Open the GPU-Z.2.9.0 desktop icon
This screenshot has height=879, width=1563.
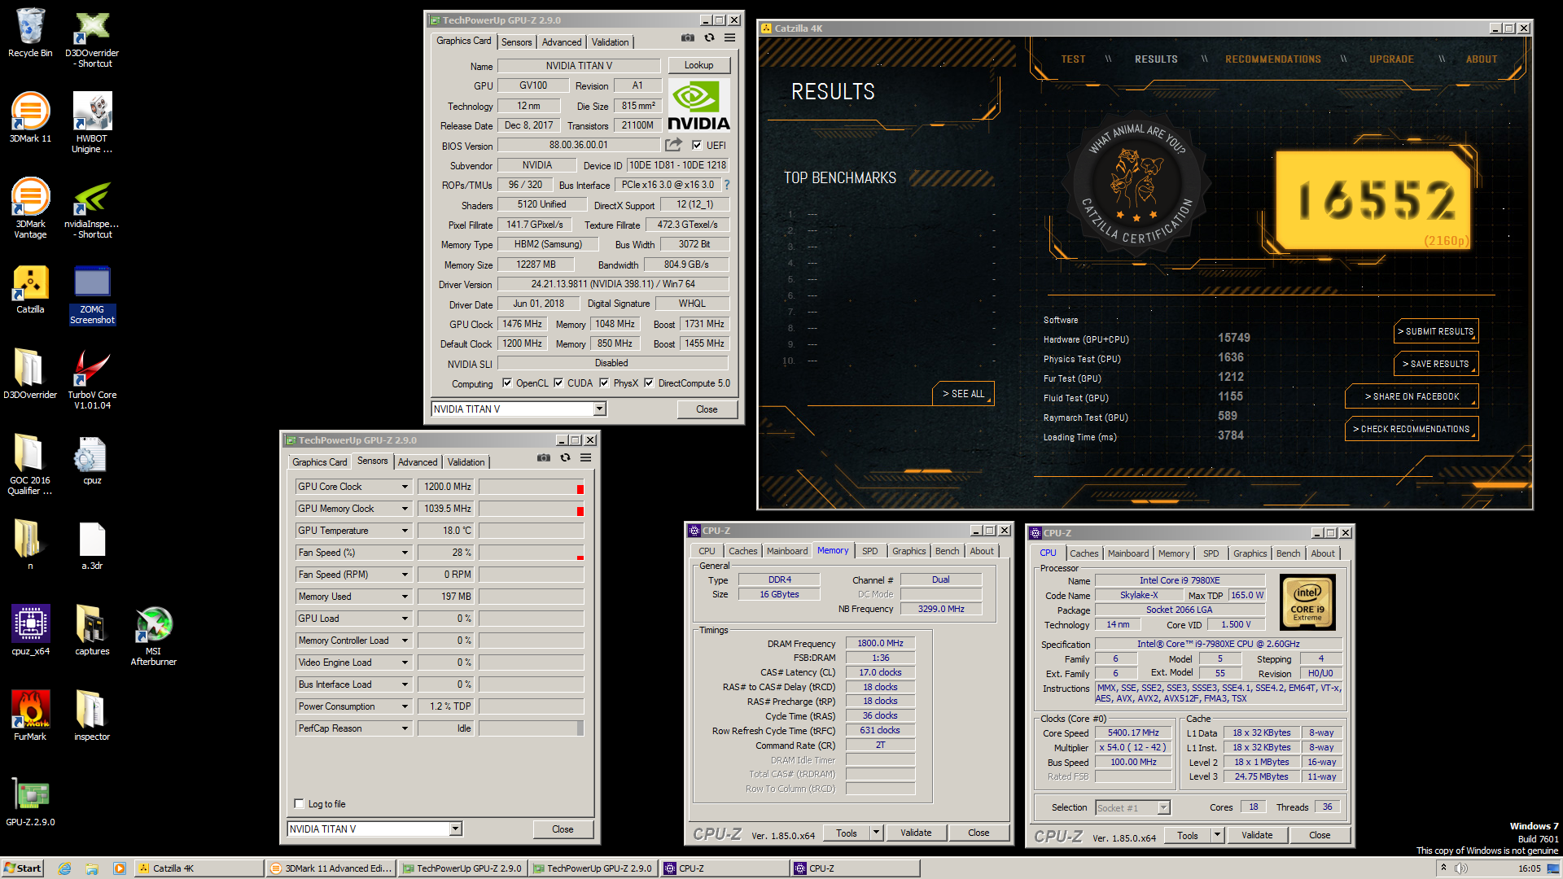(30, 802)
